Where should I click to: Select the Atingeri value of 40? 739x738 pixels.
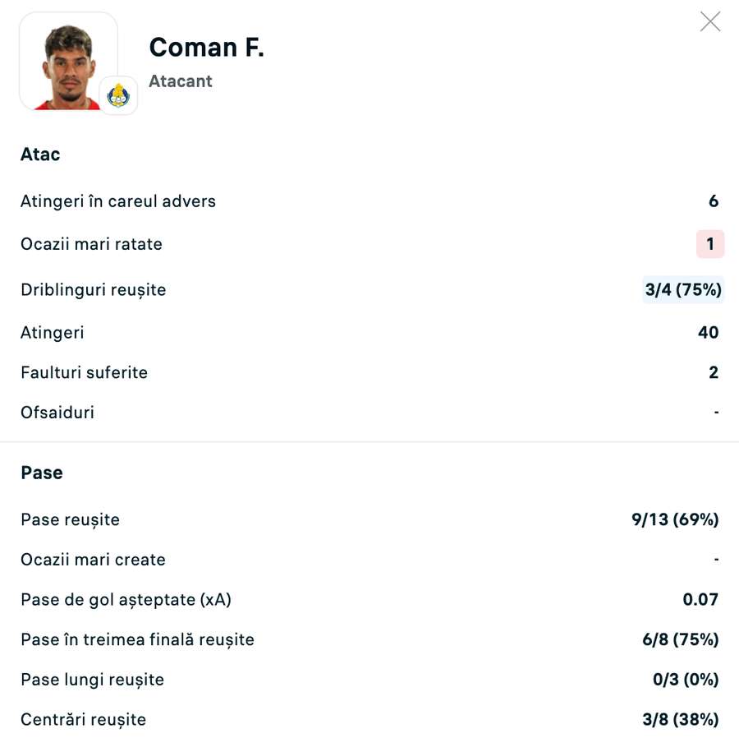[712, 332]
